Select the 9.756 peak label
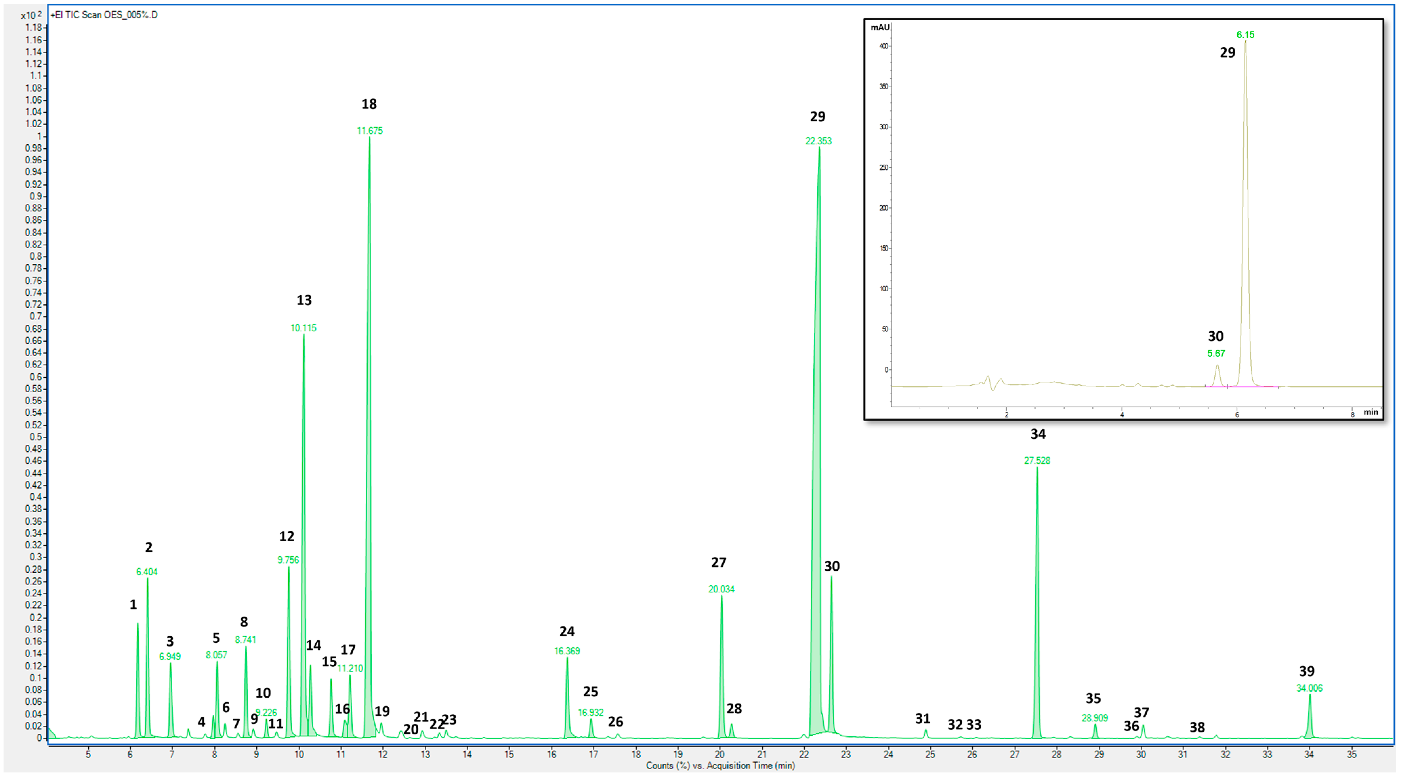The image size is (1401, 776). tap(288, 560)
